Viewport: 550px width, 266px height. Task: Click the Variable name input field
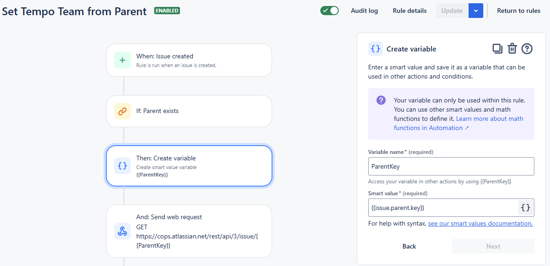[451, 166]
